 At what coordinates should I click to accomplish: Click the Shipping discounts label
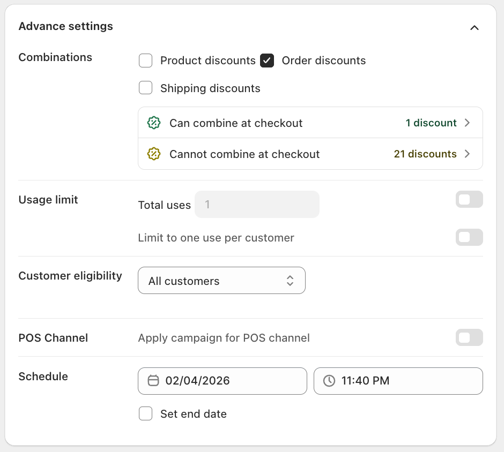coord(210,88)
